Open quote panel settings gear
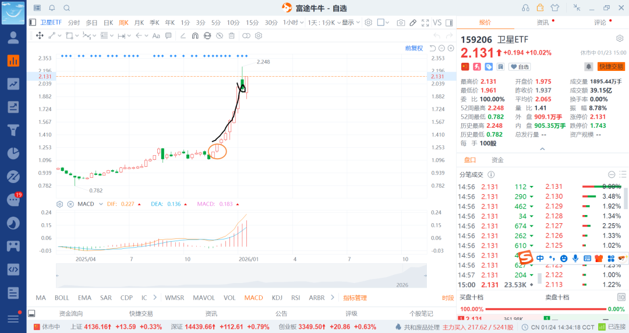The height and width of the screenshot is (333, 629). tap(620, 38)
